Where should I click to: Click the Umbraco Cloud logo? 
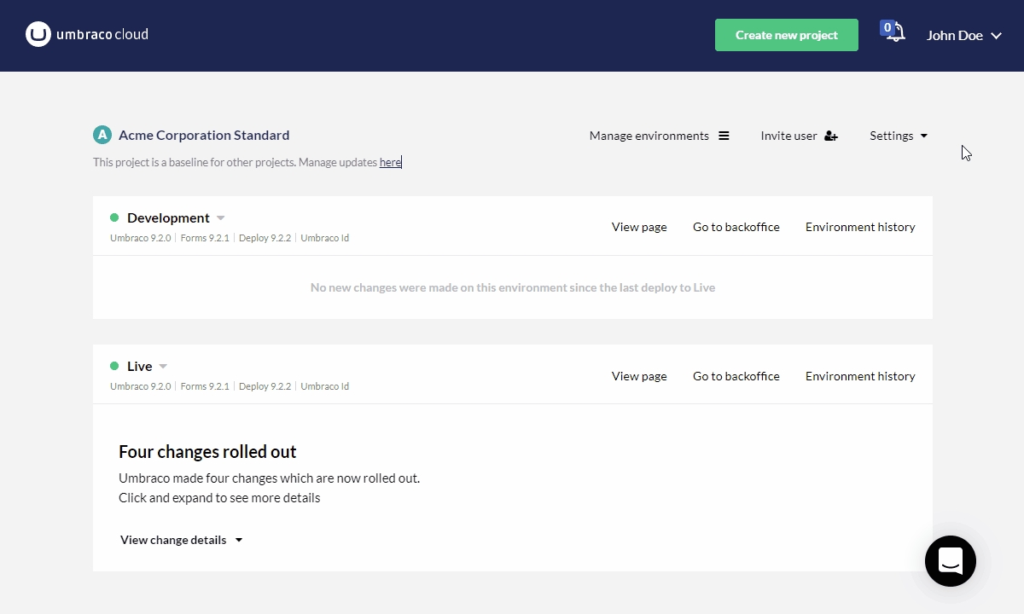point(86,35)
